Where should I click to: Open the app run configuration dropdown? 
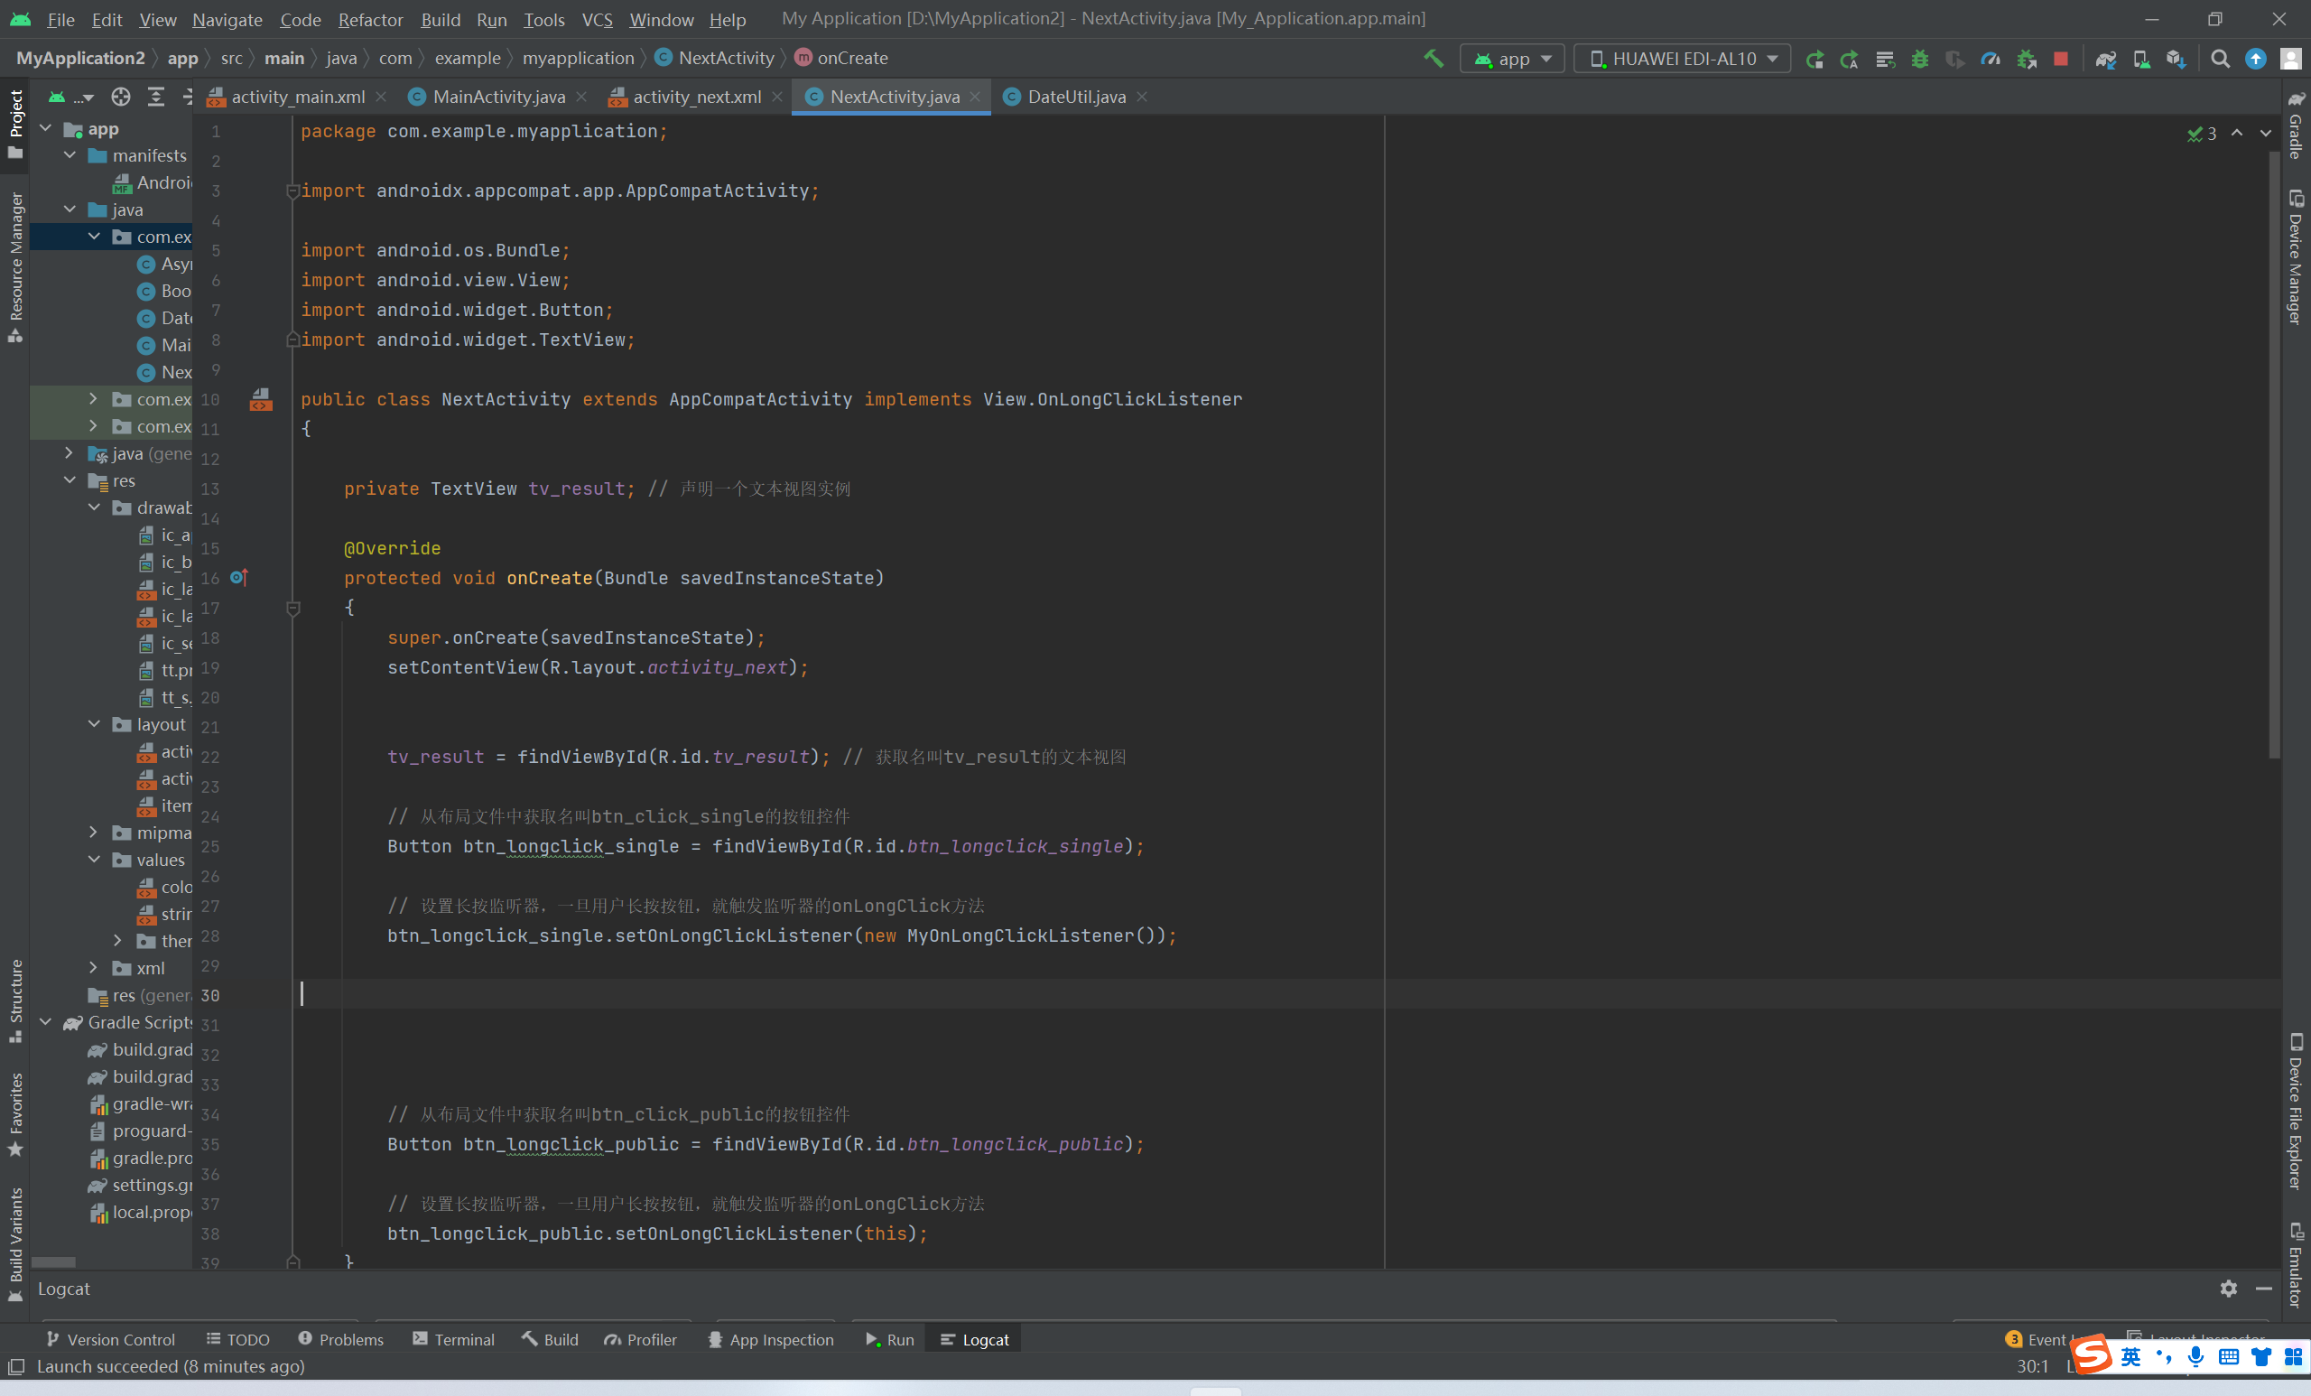tap(1512, 59)
